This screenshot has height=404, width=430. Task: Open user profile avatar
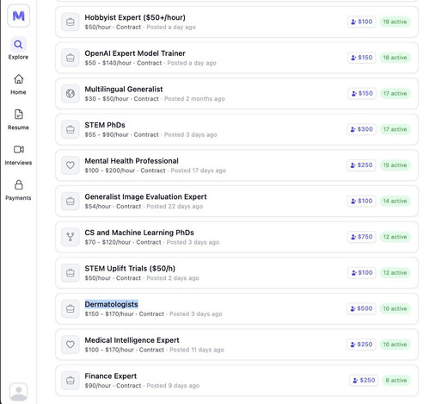[x=19, y=392]
